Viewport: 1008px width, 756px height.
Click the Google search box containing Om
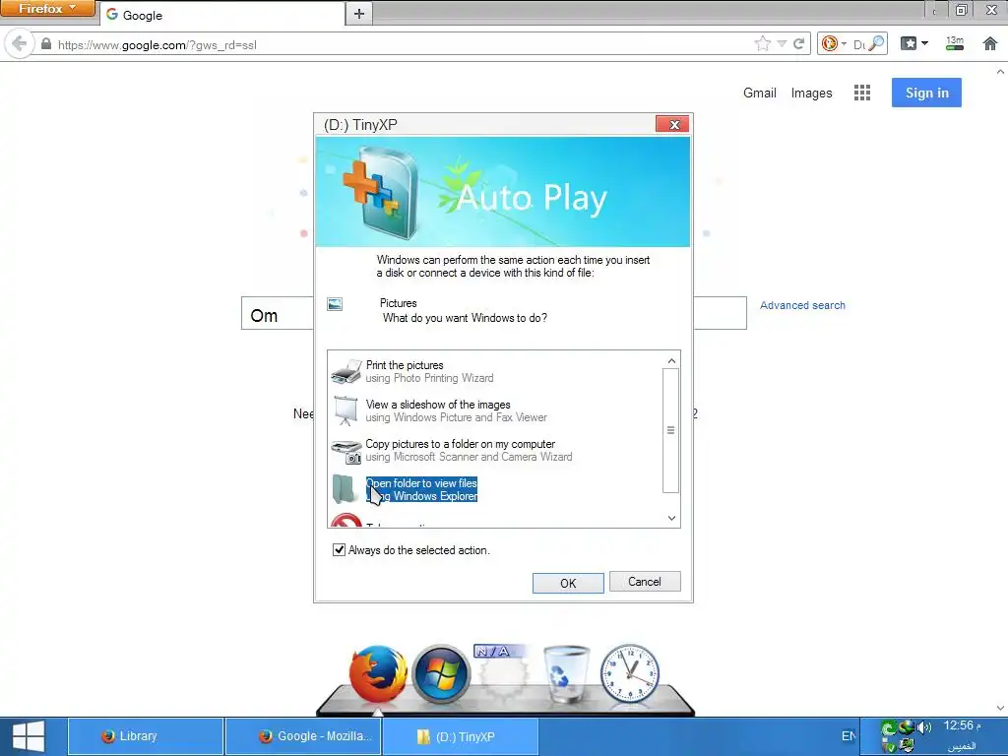pyautogui.click(x=277, y=313)
